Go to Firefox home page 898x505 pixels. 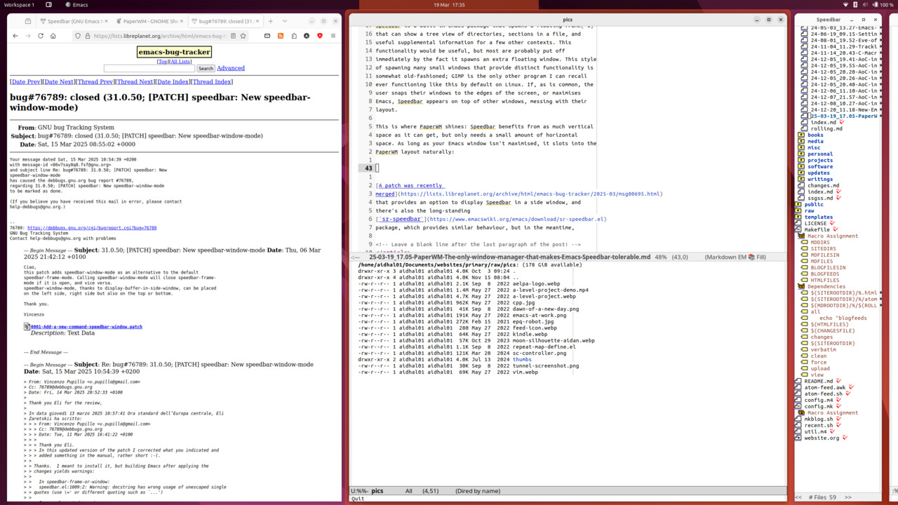click(53, 36)
